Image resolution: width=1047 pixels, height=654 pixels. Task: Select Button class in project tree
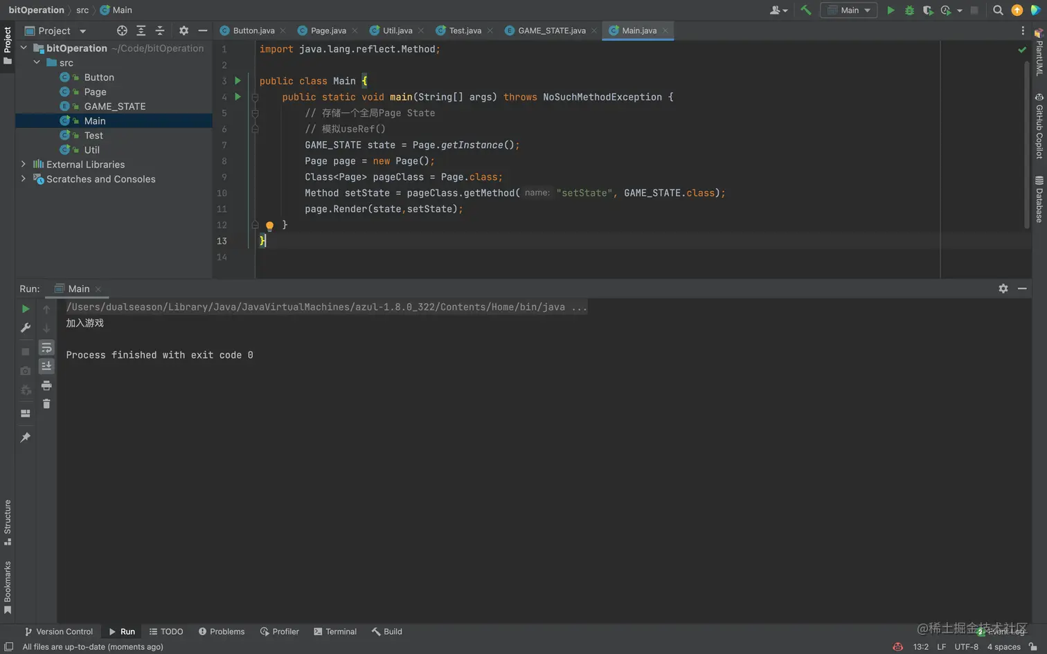click(x=99, y=77)
